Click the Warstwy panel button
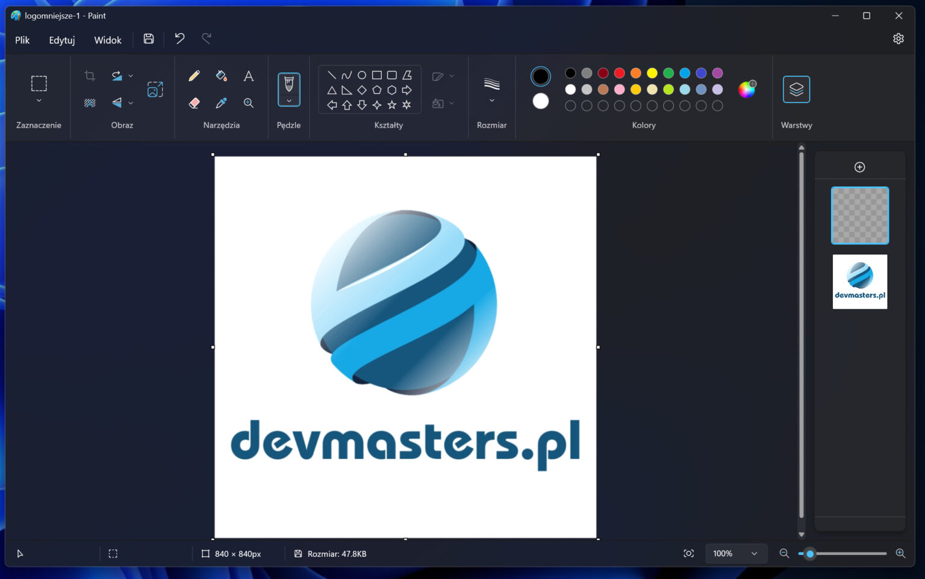 (x=796, y=89)
